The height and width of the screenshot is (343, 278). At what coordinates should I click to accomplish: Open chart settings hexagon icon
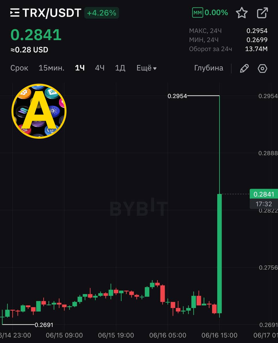[x=263, y=68]
